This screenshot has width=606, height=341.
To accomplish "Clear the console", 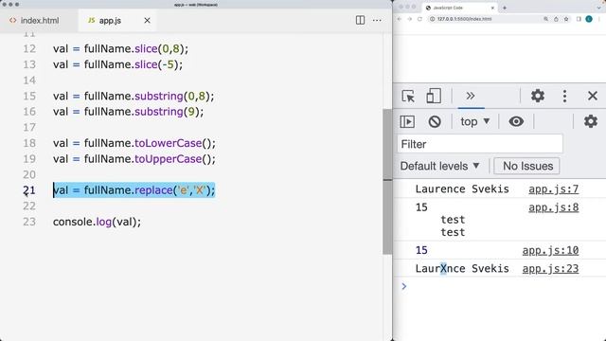I will [435, 122].
